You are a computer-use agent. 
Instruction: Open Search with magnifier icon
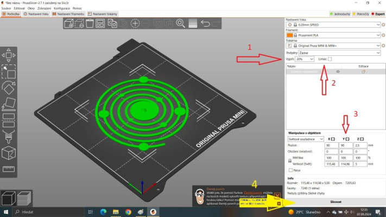(180, 24)
